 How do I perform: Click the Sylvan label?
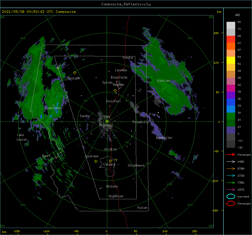point(107,82)
